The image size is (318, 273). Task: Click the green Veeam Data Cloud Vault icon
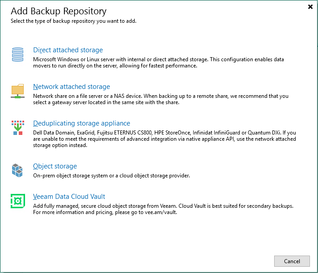click(x=17, y=201)
